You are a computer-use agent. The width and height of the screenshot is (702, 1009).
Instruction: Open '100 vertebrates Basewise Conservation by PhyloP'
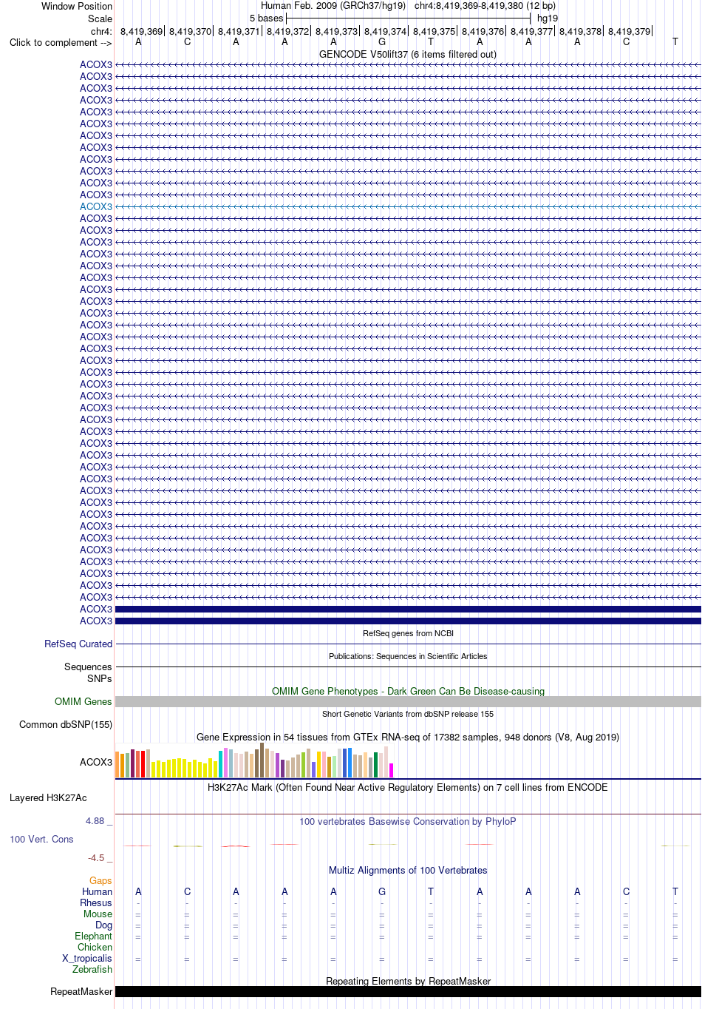pos(408,822)
